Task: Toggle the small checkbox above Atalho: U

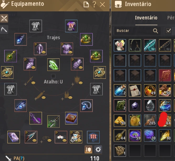Action: [53, 76]
